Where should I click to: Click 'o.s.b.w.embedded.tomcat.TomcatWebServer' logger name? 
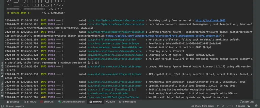[115, 47]
